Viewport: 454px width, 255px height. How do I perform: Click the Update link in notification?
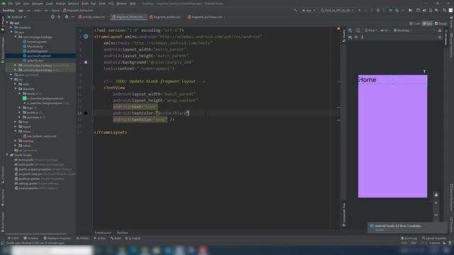(380, 229)
